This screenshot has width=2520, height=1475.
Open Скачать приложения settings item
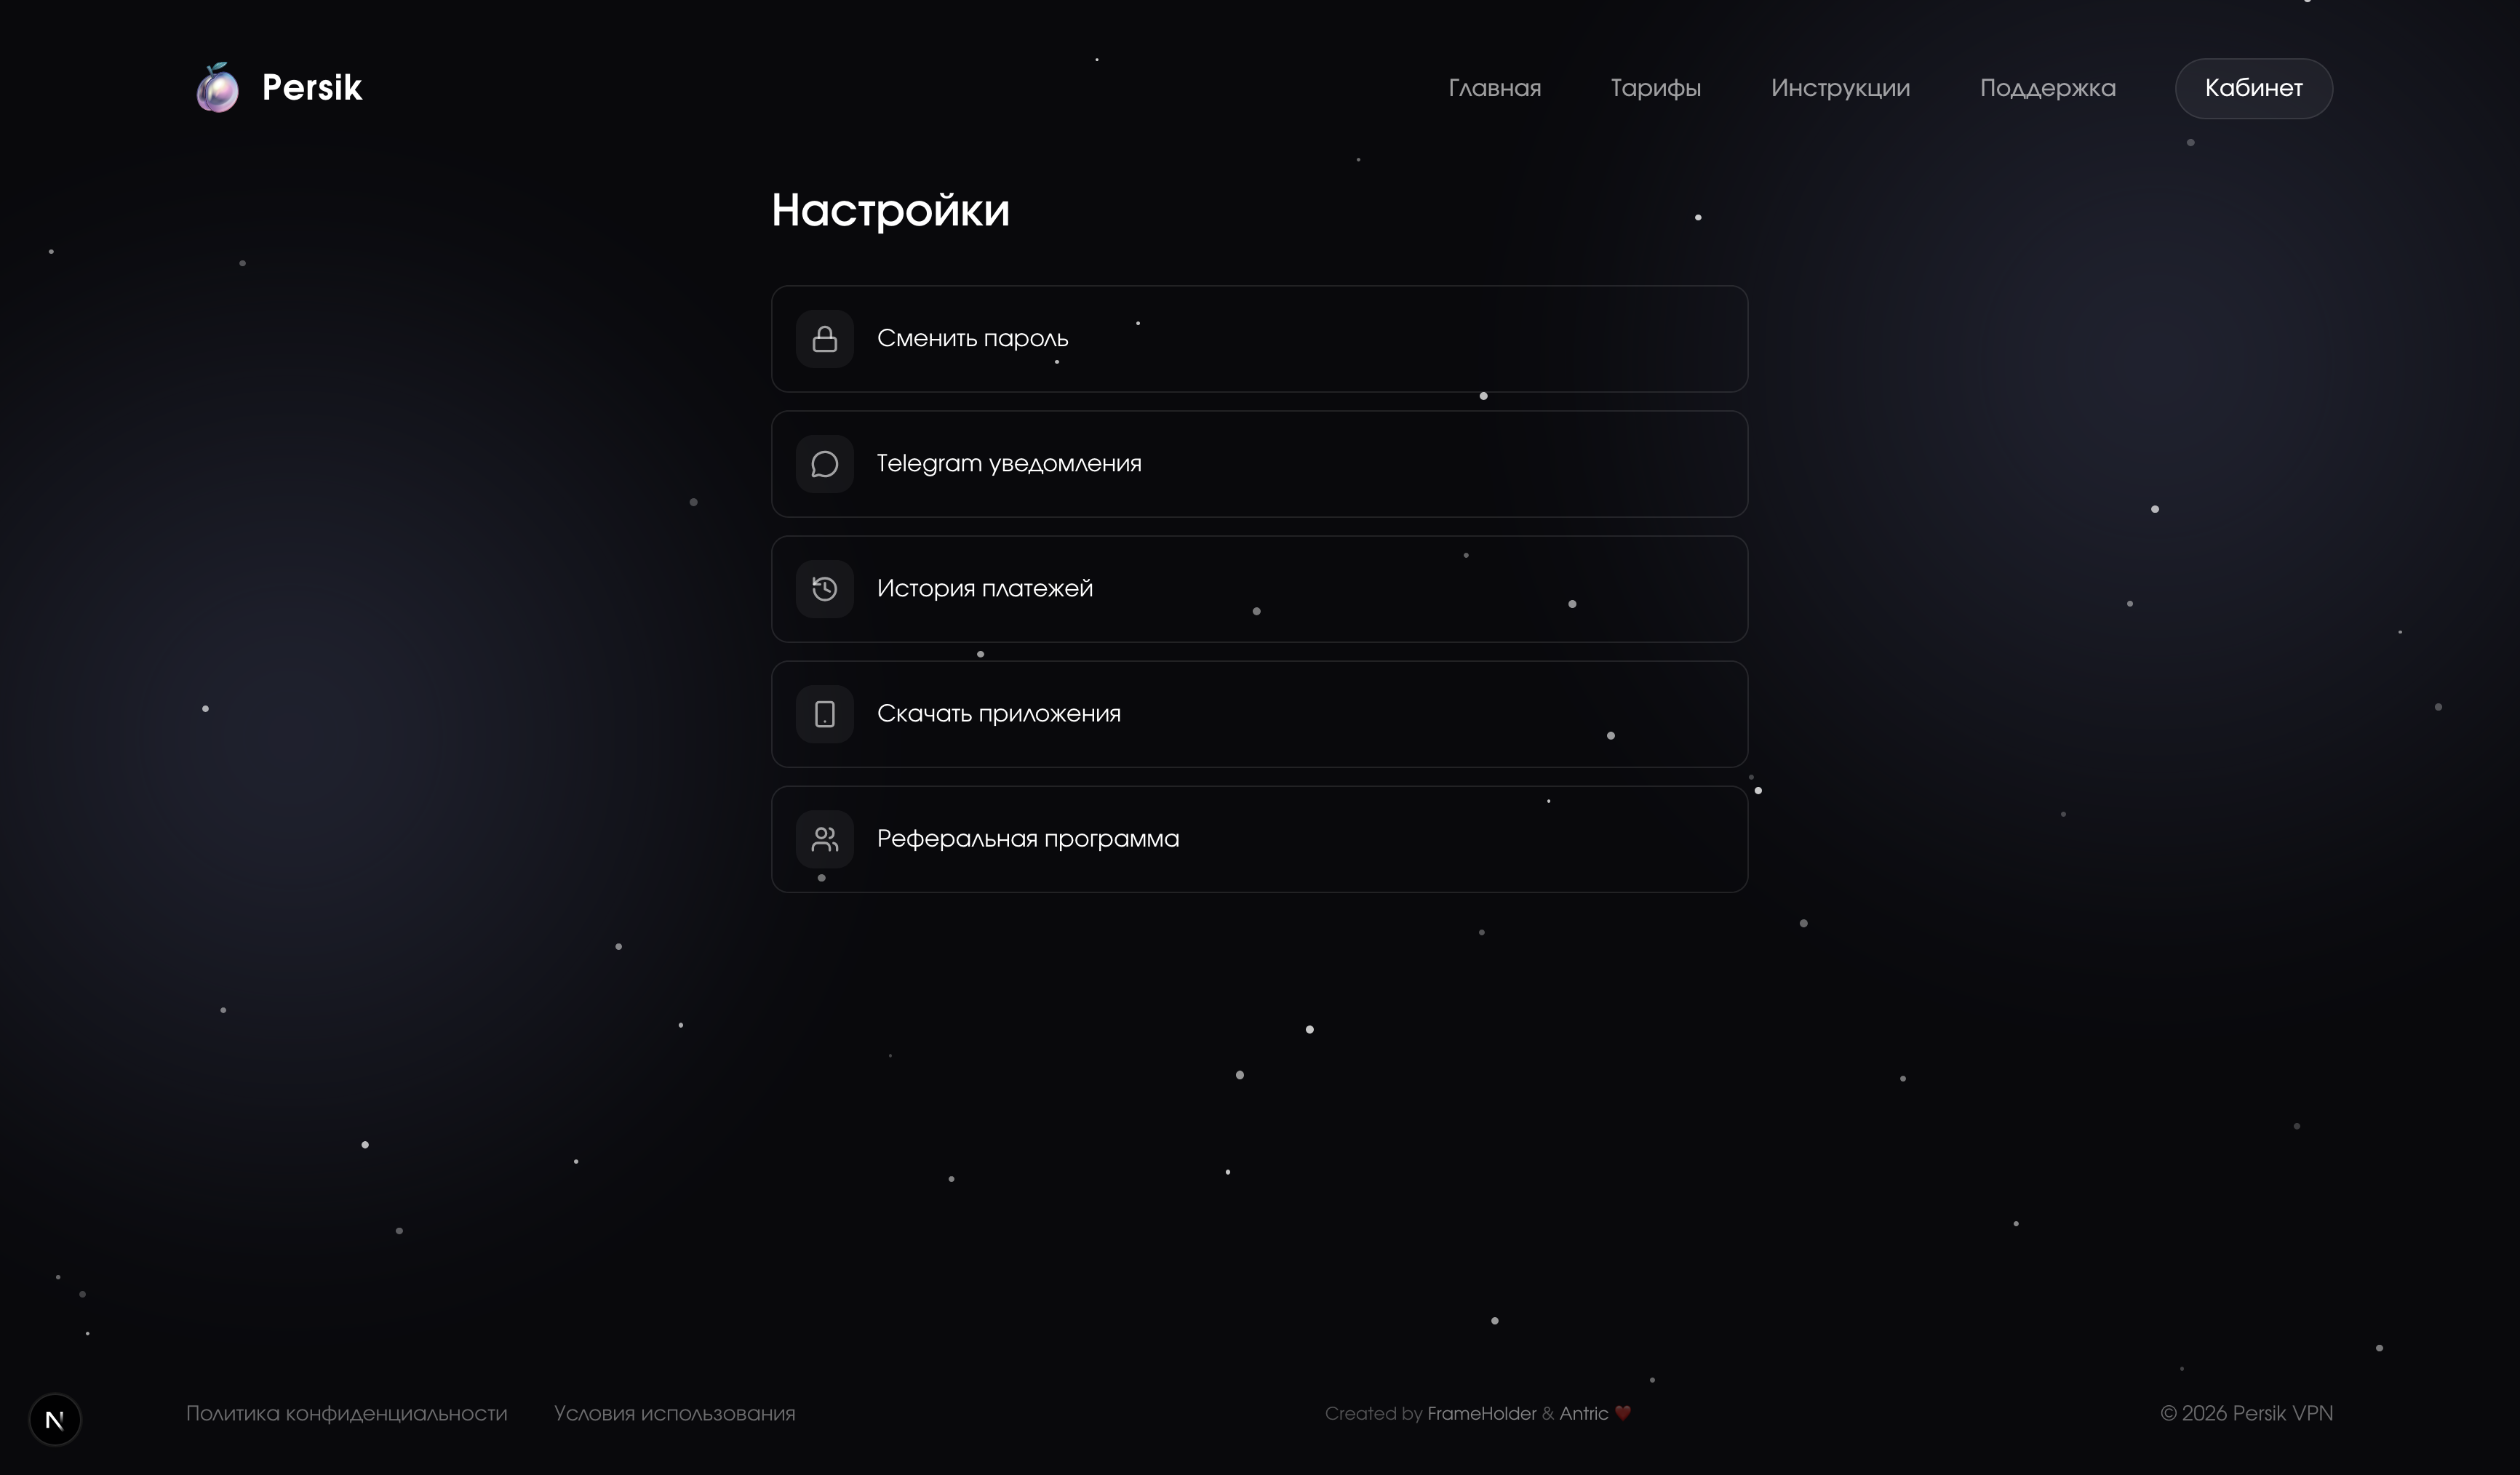tap(1259, 714)
